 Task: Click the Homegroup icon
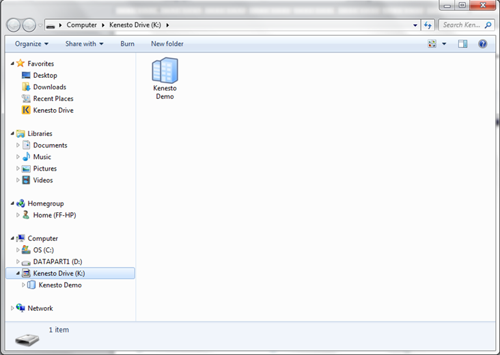20,203
